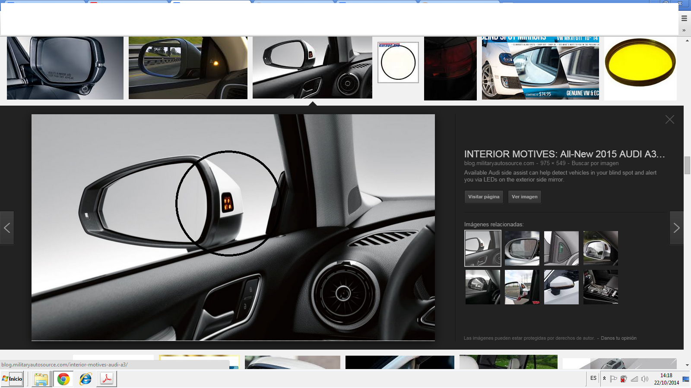Viewport: 691px width, 388px height.
Task: Open the volume speaker tray icon
Action: (x=645, y=379)
